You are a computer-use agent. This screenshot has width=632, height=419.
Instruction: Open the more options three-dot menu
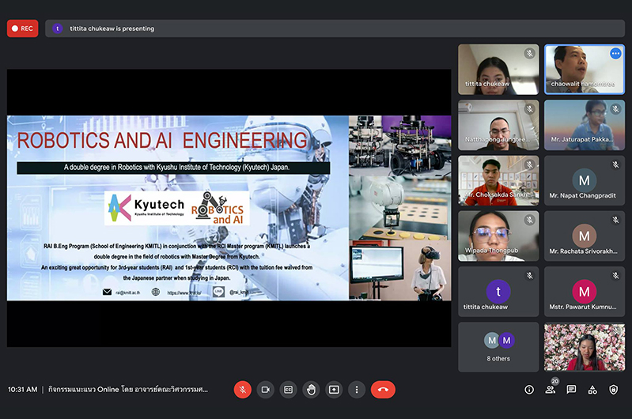[357, 390]
